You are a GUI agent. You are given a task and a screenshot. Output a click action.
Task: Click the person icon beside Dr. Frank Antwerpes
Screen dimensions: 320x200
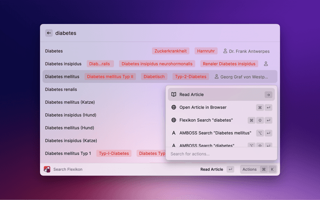coord(225,51)
